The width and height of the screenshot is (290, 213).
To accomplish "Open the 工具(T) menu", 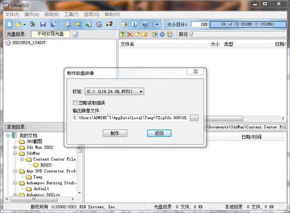I will click(72, 15).
